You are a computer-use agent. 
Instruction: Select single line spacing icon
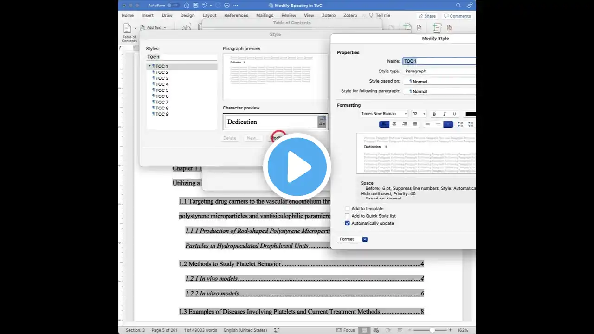tap(428, 124)
